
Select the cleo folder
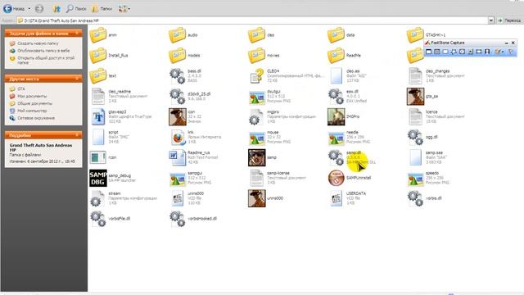click(x=256, y=35)
